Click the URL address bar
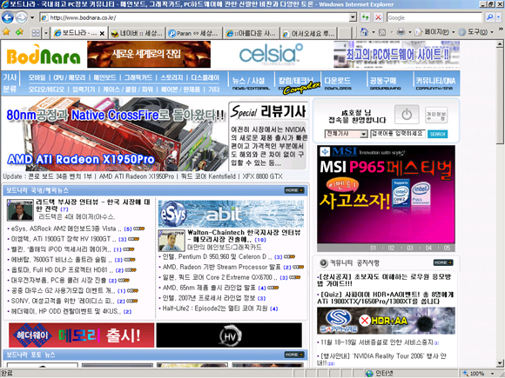The width and height of the screenshot is (505, 378). tap(195, 17)
